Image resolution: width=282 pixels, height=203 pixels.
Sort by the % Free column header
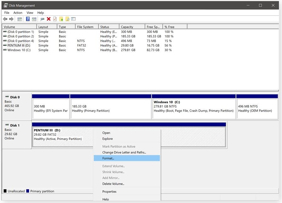click(175, 27)
